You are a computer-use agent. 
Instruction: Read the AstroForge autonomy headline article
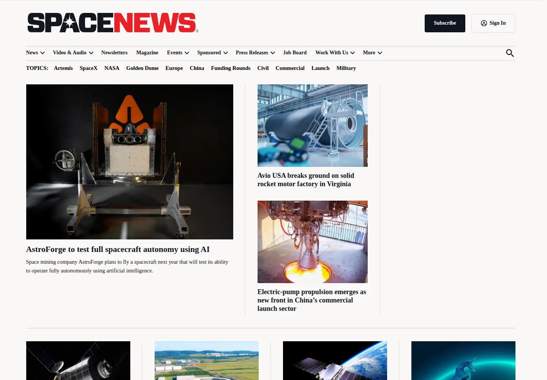coord(118,250)
